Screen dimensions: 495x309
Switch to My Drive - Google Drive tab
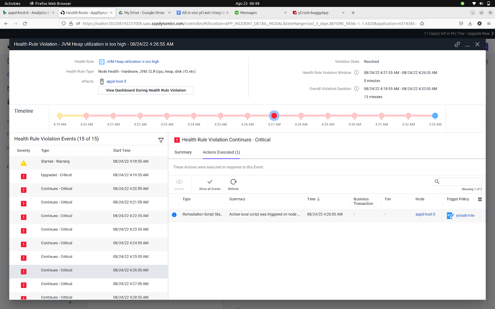point(144,13)
